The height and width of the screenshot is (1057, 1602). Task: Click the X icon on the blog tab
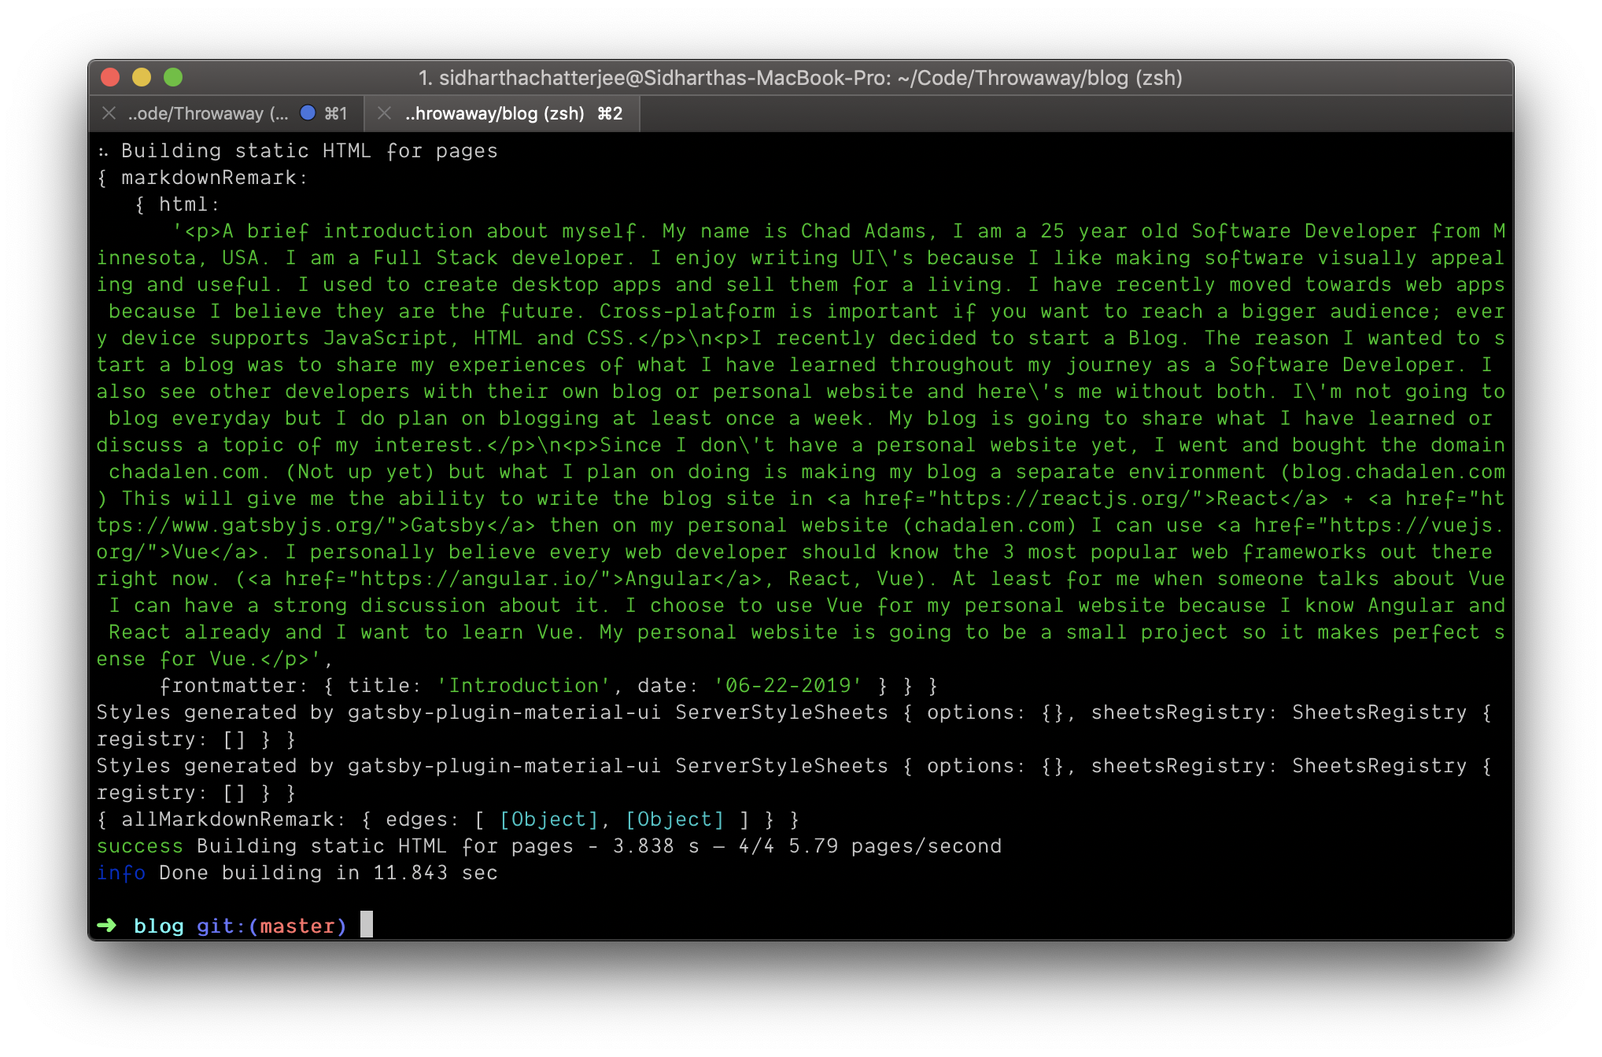point(384,112)
